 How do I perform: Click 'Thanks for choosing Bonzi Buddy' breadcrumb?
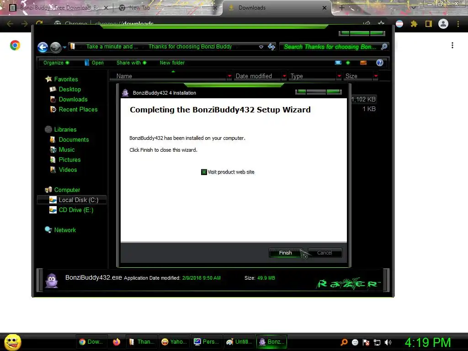[190, 47]
